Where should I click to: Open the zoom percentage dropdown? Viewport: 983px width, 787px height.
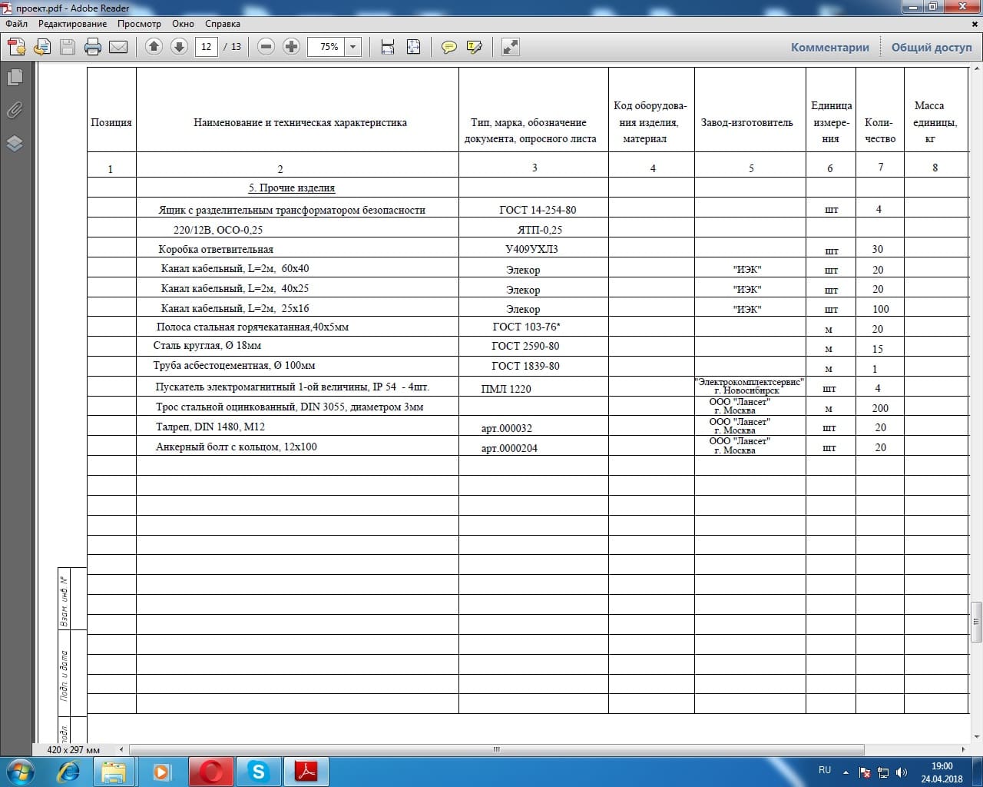[353, 47]
